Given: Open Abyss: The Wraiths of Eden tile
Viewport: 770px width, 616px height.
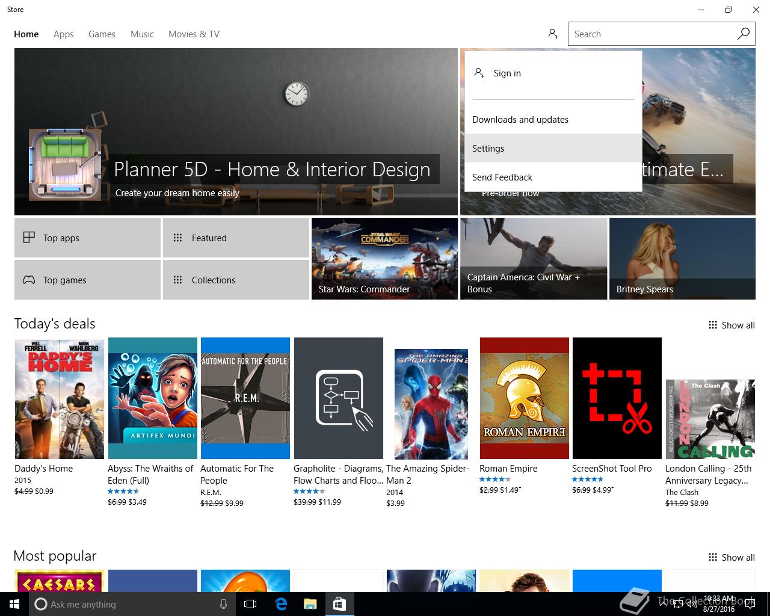Looking at the screenshot, I should (153, 398).
